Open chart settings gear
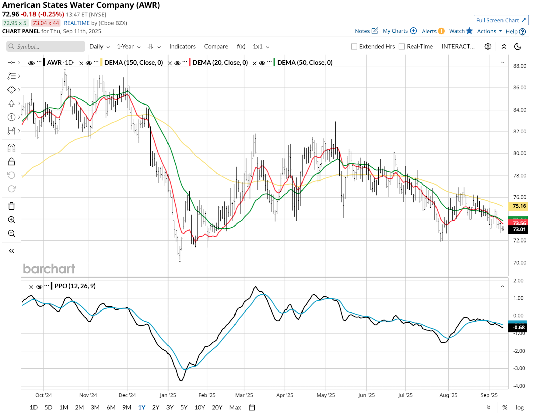This screenshot has width=536, height=415. [x=488, y=46]
